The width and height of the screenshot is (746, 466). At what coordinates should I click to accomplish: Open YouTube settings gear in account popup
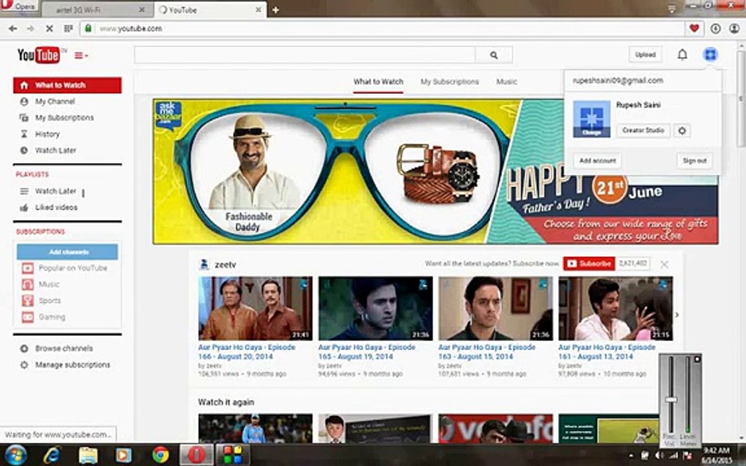(x=682, y=130)
